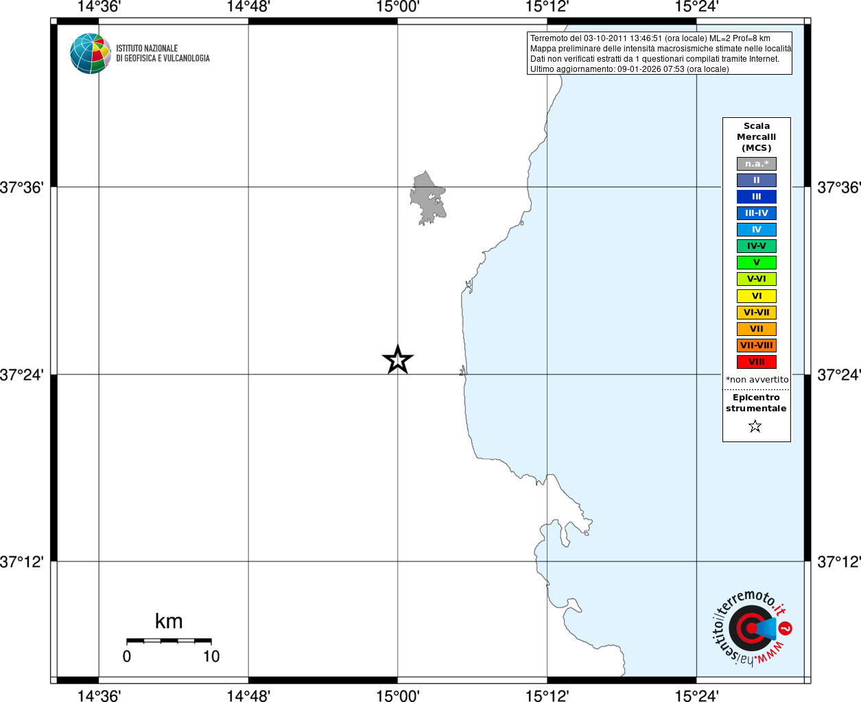Click the gray unfelt locality polygon
Viewport: 861px width, 702px height.
[x=428, y=199]
